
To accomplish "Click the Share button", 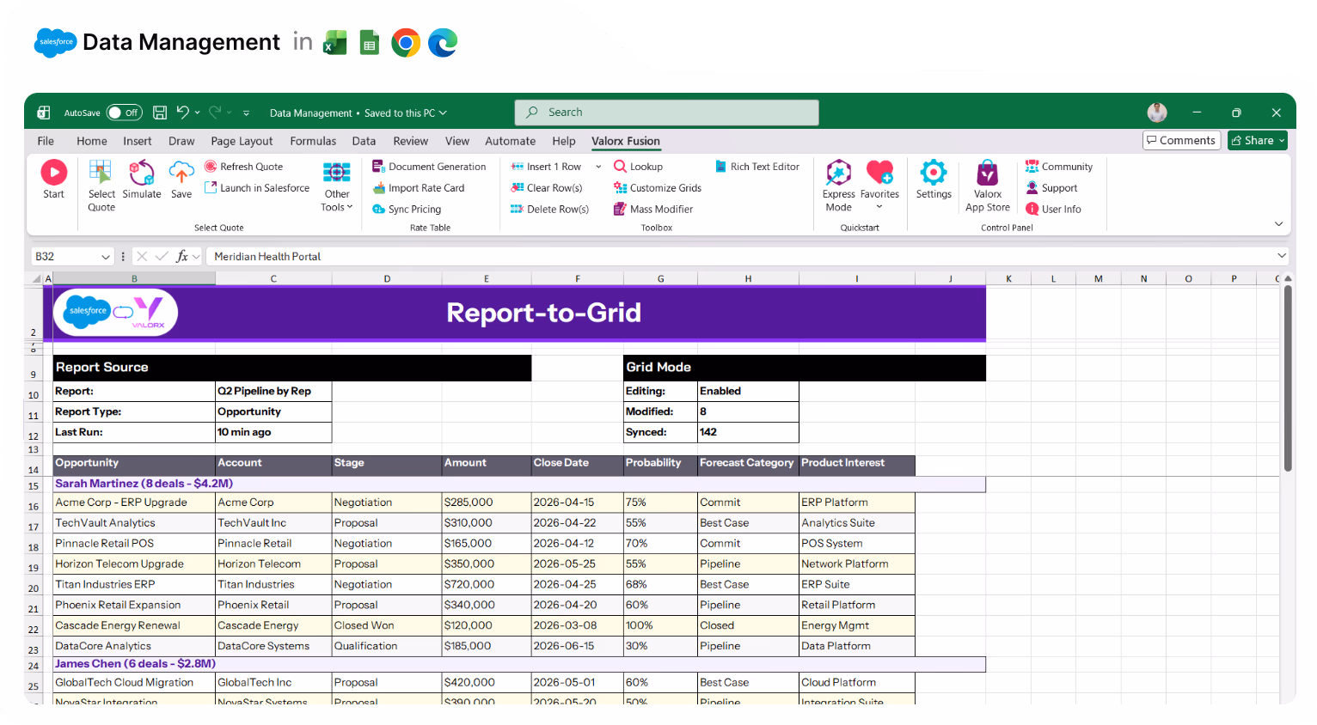I will click(x=1256, y=140).
